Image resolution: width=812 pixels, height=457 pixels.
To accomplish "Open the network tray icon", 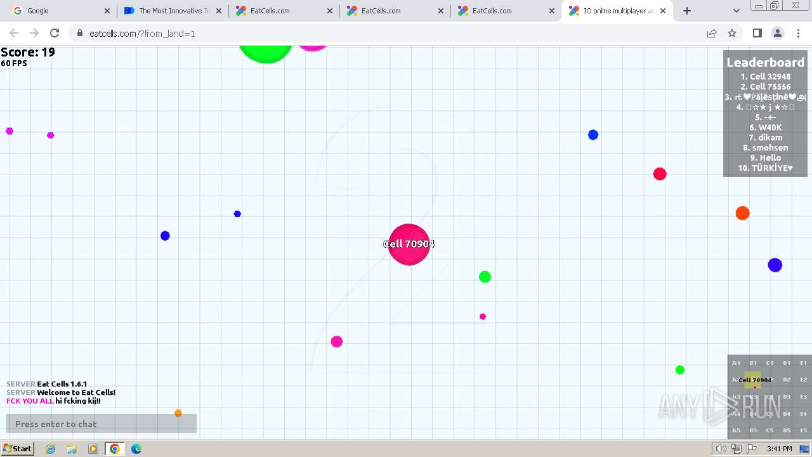I will (x=736, y=449).
